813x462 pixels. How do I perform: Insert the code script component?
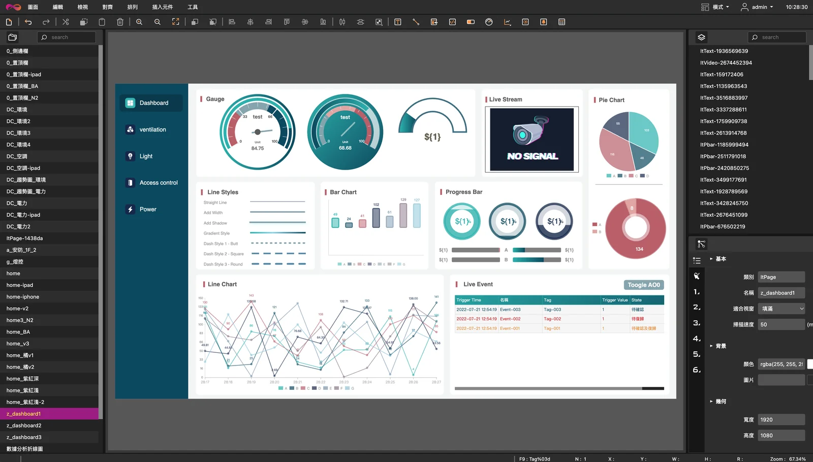(x=452, y=22)
